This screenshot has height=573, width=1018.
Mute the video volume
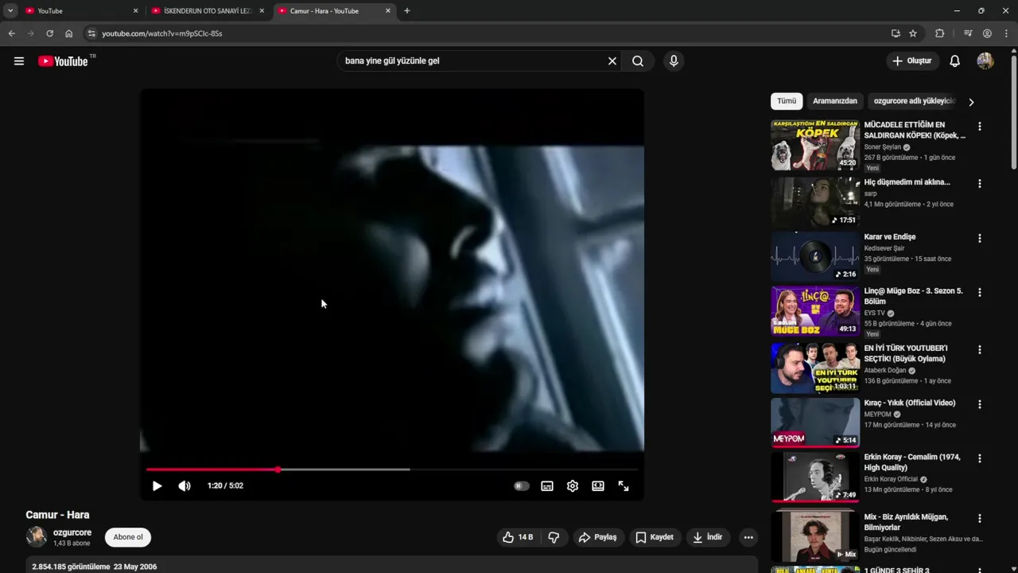[x=185, y=485]
